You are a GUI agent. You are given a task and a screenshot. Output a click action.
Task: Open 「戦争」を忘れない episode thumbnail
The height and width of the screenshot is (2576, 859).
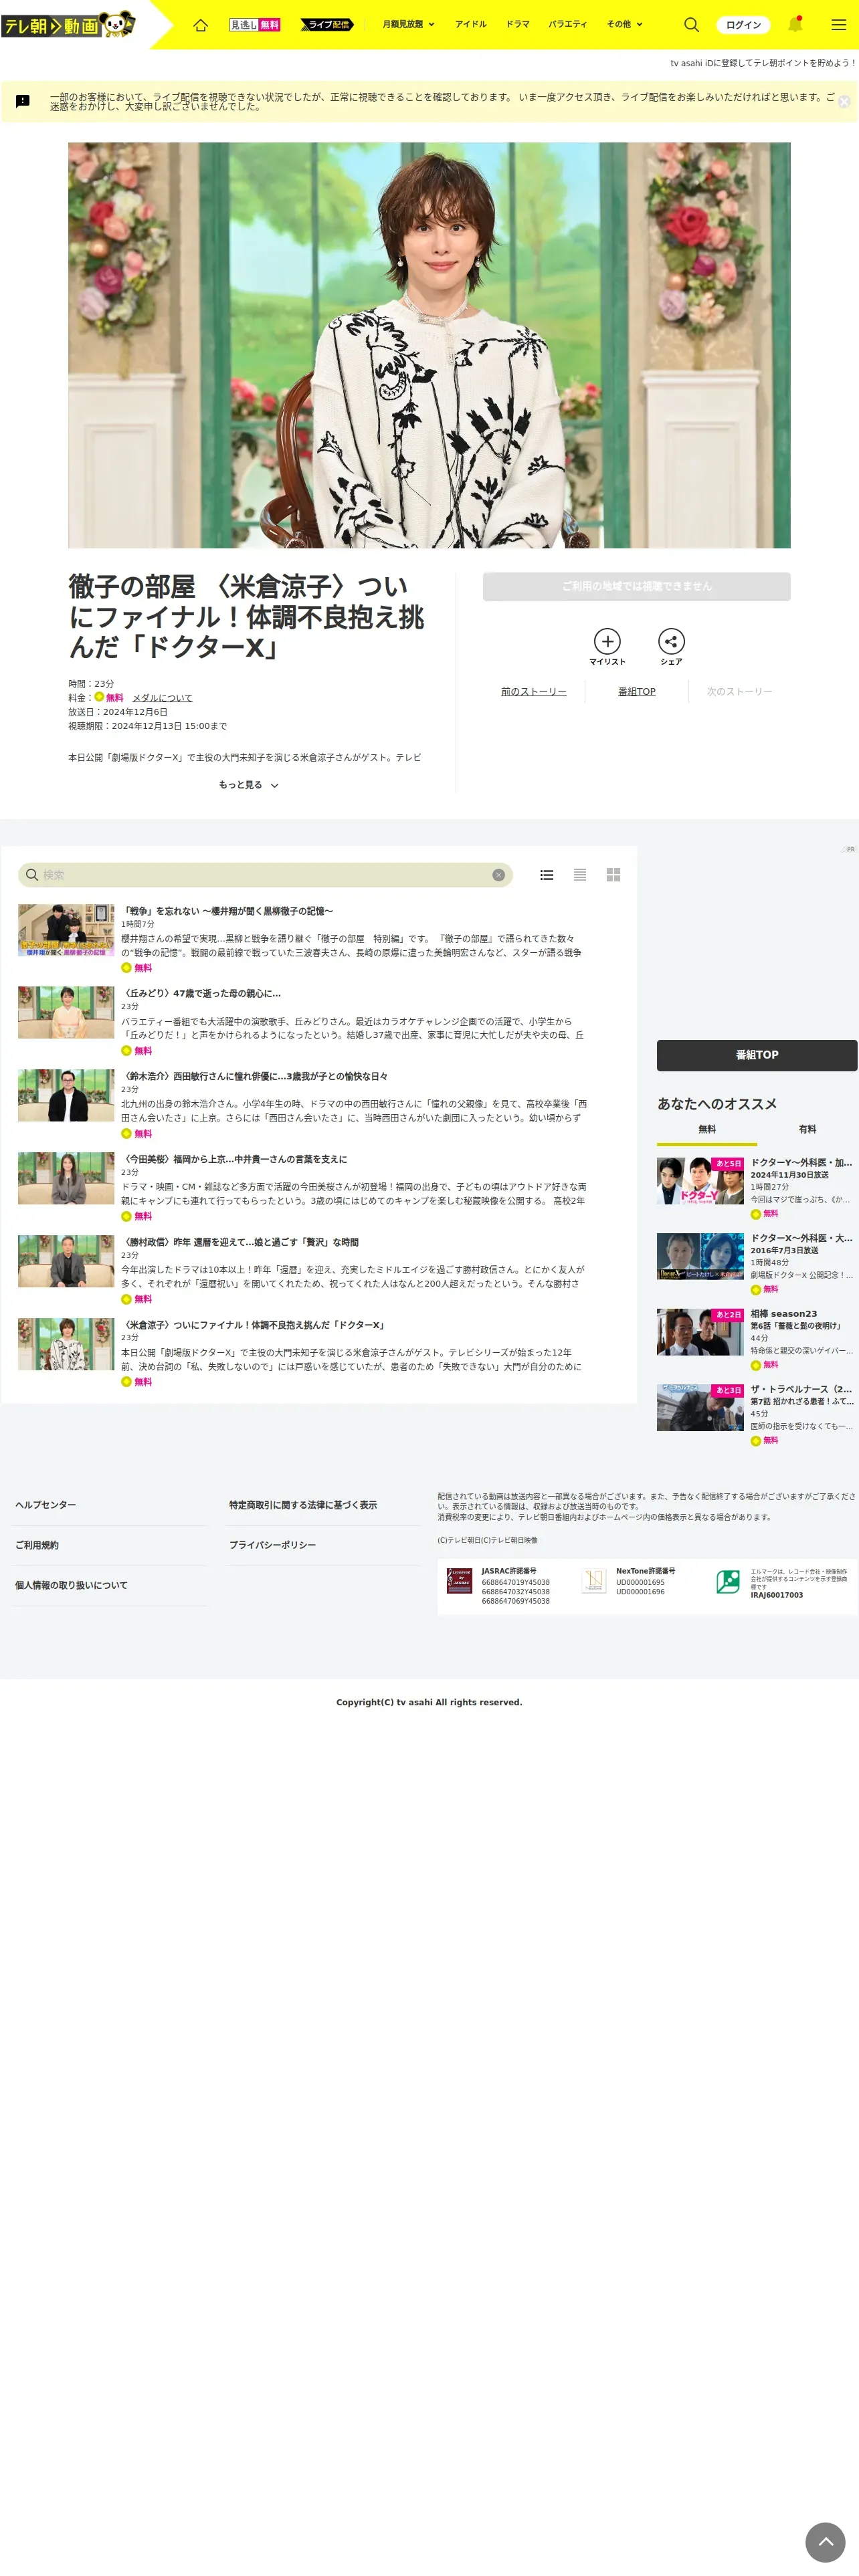pyautogui.click(x=66, y=931)
